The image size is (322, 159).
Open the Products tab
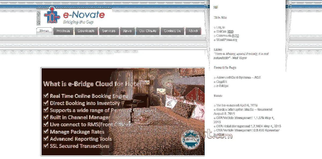coord(63,31)
